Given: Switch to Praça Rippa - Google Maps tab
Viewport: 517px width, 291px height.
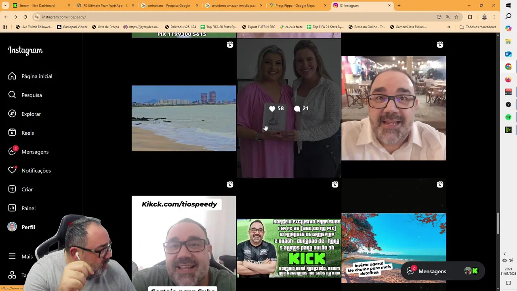Looking at the screenshot, I should click(x=298, y=6).
